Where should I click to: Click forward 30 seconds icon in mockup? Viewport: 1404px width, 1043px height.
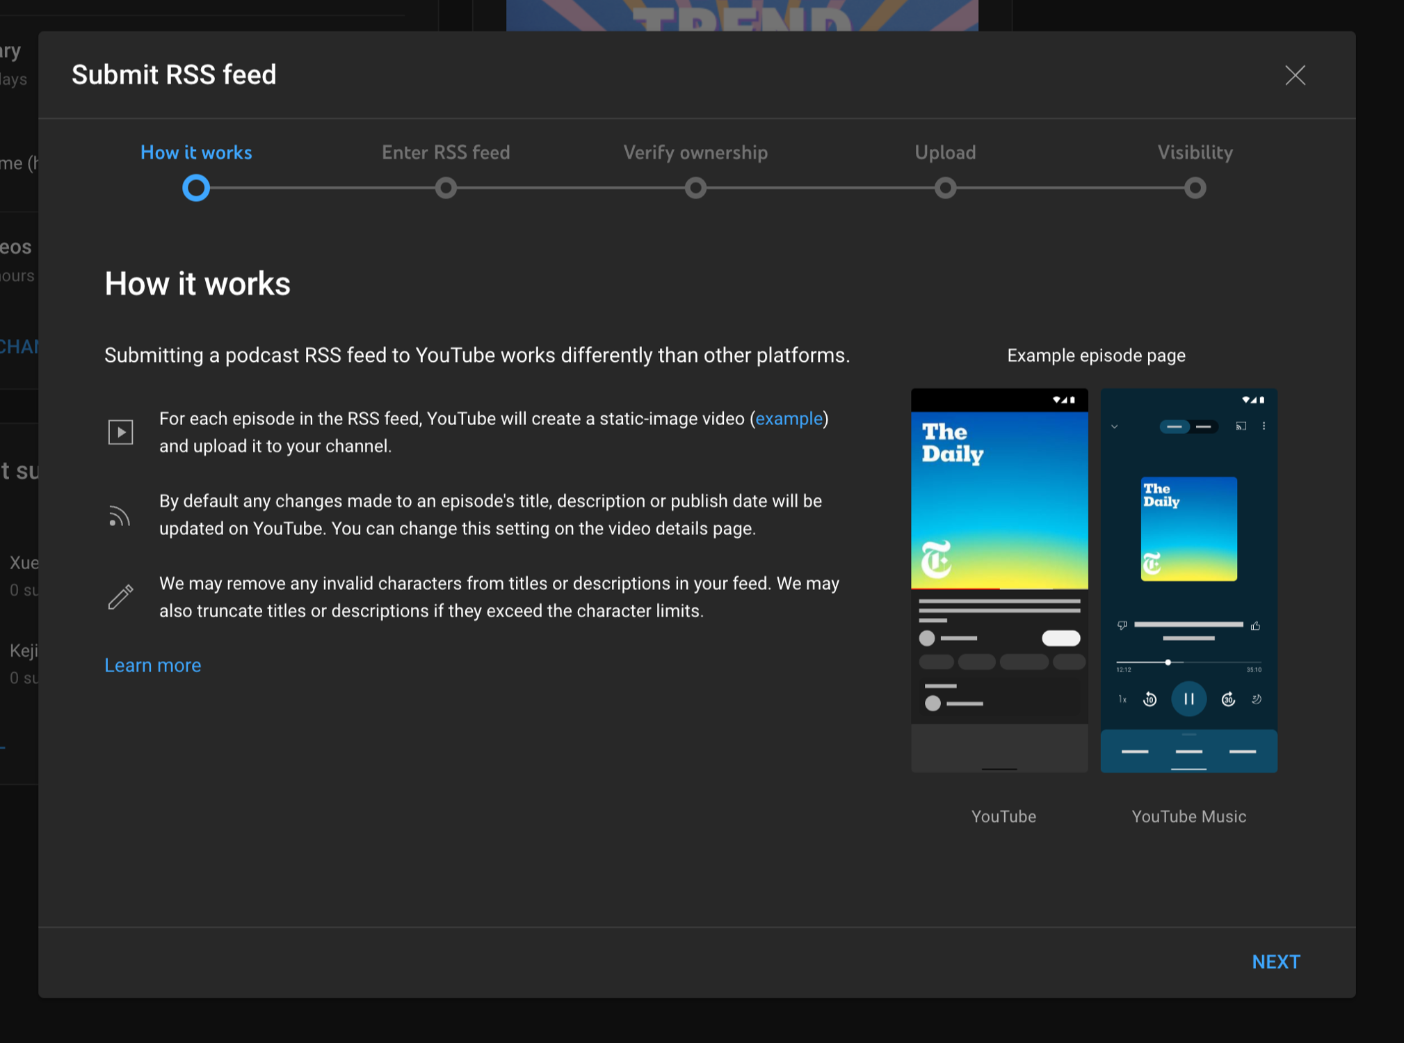tap(1228, 699)
